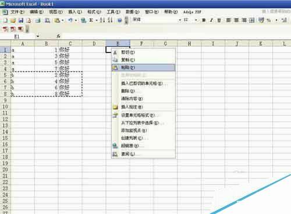
Task: Click the Paste clipboard toolbar icon
Action: click(57, 20)
